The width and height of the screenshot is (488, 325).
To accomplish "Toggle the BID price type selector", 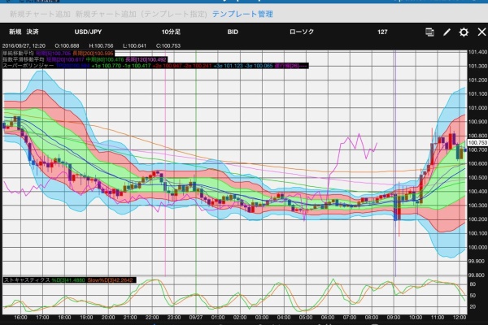I will click(x=233, y=32).
